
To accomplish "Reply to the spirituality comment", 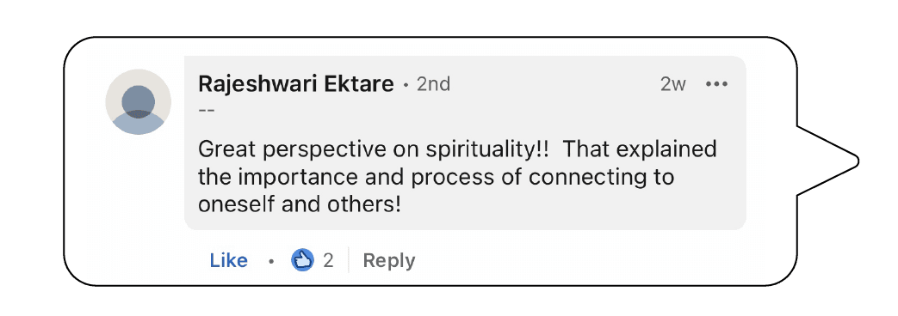I will 389,260.
